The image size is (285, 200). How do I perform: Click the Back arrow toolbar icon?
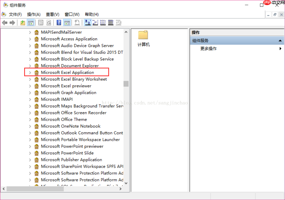[x=5, y=23]
